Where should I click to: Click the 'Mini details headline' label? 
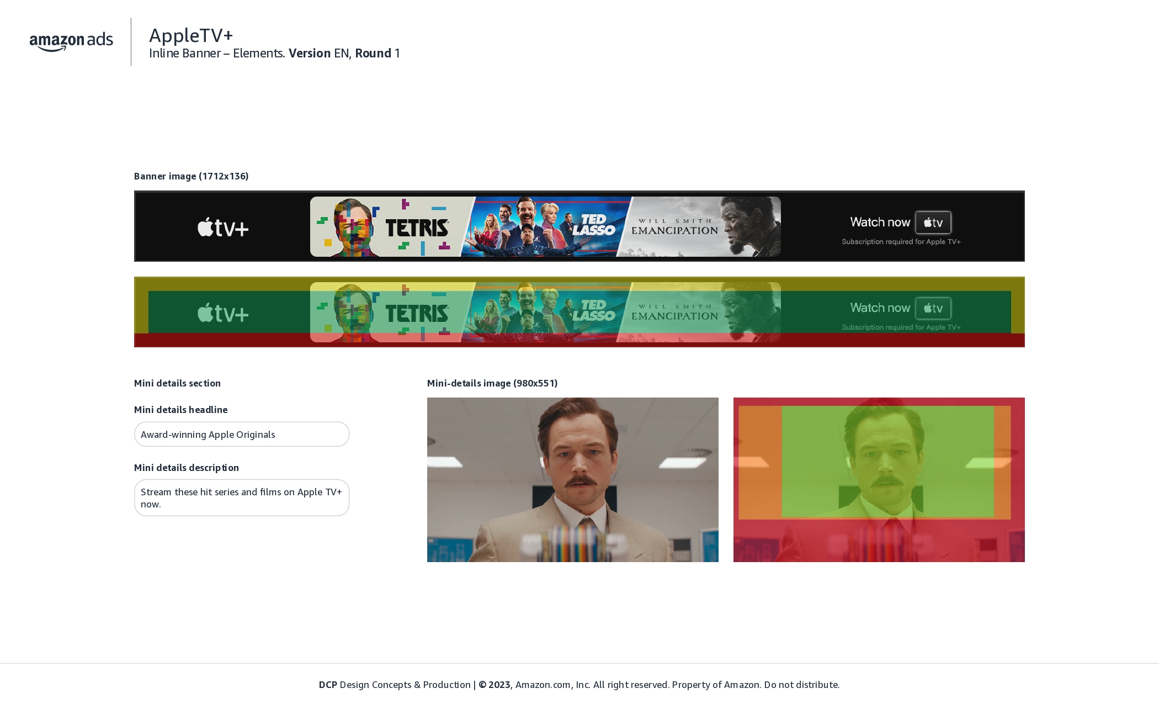[181, 410]
